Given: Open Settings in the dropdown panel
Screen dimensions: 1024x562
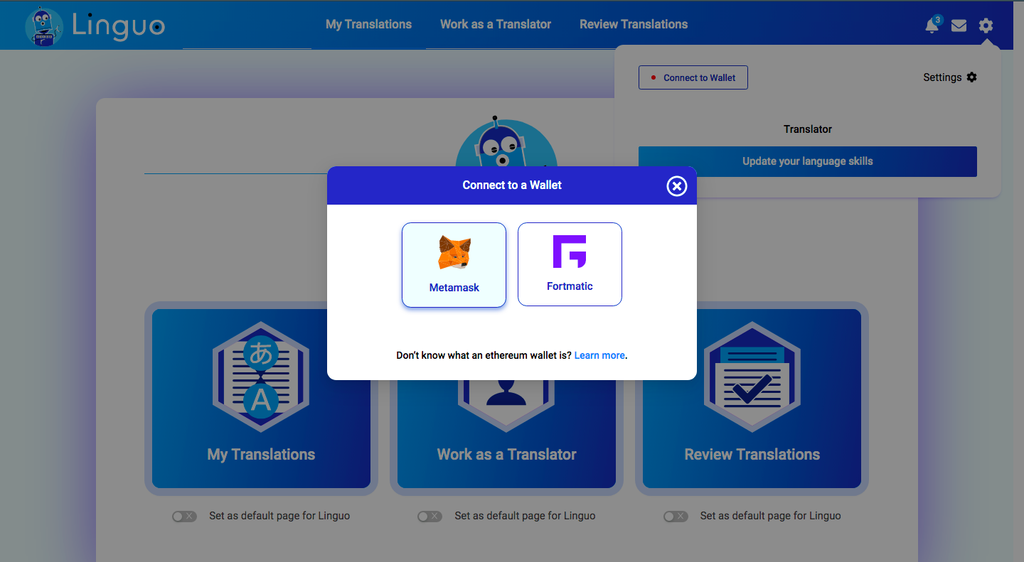Looking at the screenshot, I should 950,77.
